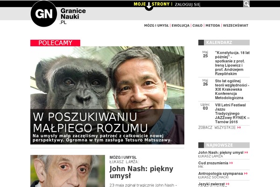
Task: Open the Mózg i umysł menu
Action: coord(156,25)
